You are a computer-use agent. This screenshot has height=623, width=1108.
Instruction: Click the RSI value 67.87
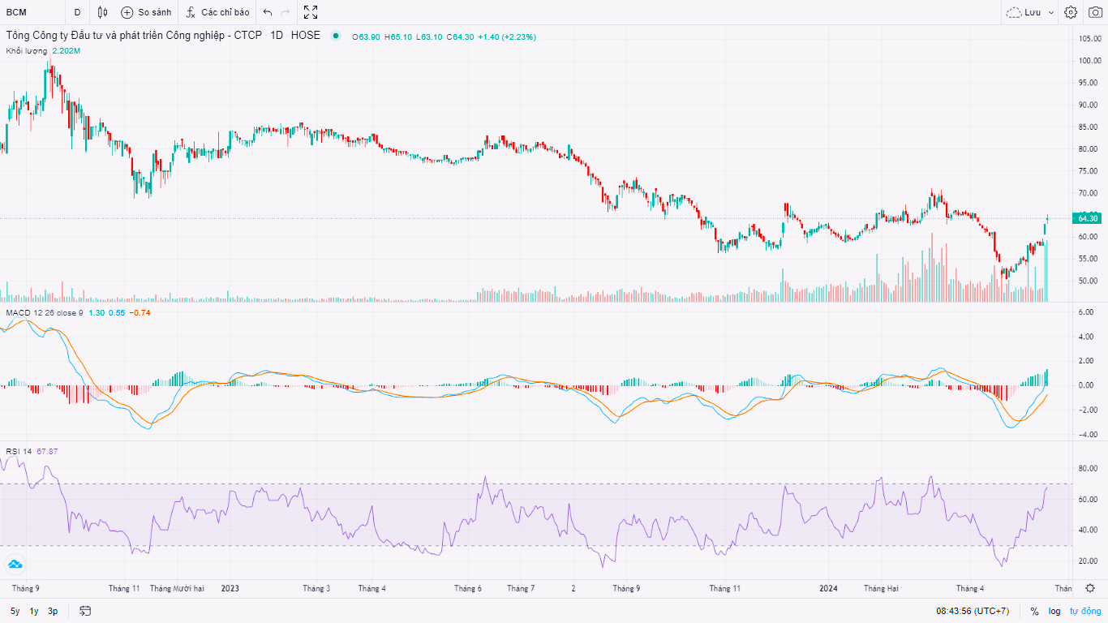pyautogui.click(x=47, y=451)
